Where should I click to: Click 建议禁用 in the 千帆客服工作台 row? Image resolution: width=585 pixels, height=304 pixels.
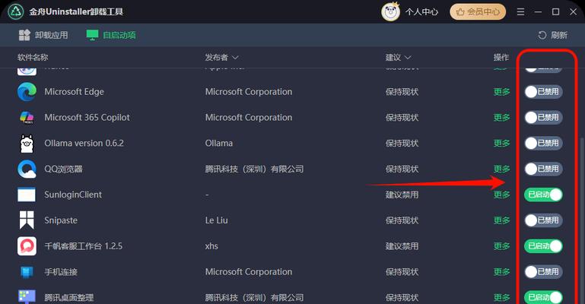click(402, 246)
